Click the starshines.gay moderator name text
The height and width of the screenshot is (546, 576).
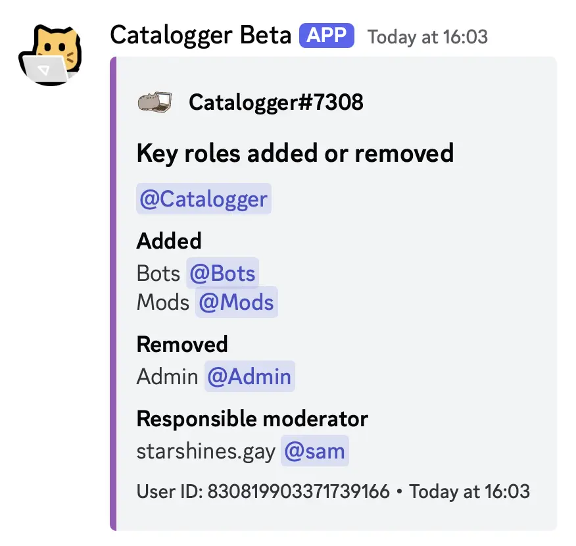pos(206,452)
